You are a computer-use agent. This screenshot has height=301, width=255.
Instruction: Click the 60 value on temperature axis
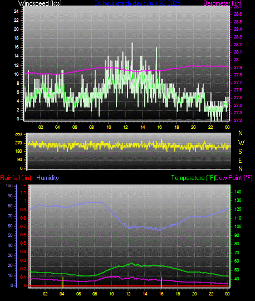pos(237,261)
